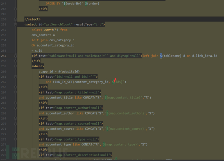
Task: Click the closing select fold marker at line 250
Action: [15, 19]
